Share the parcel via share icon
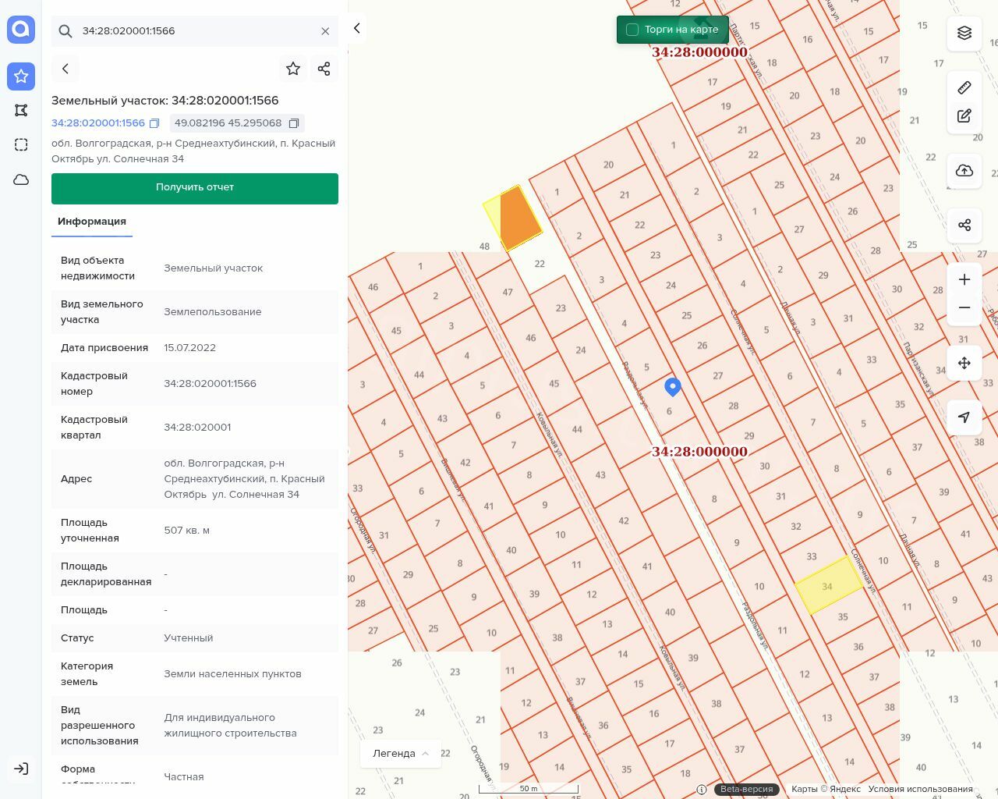 click(x=324, y=69)
